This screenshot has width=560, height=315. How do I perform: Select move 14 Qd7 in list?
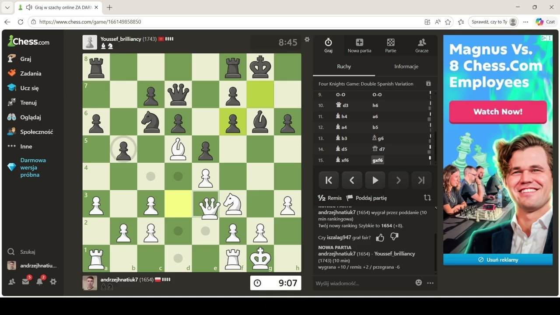[378, 149]
